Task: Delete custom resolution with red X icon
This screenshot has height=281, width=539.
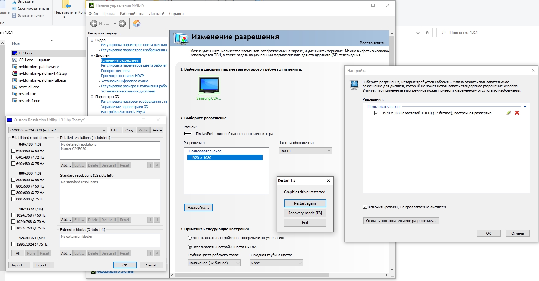Action: [517, 113]
